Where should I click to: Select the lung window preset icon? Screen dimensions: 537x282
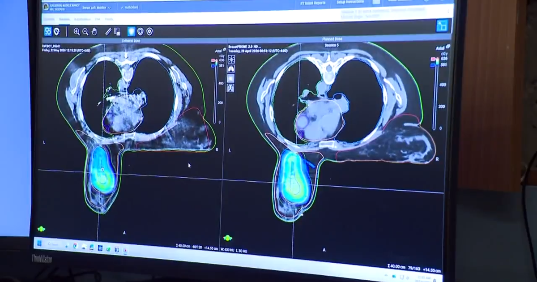tap(231, 69)
